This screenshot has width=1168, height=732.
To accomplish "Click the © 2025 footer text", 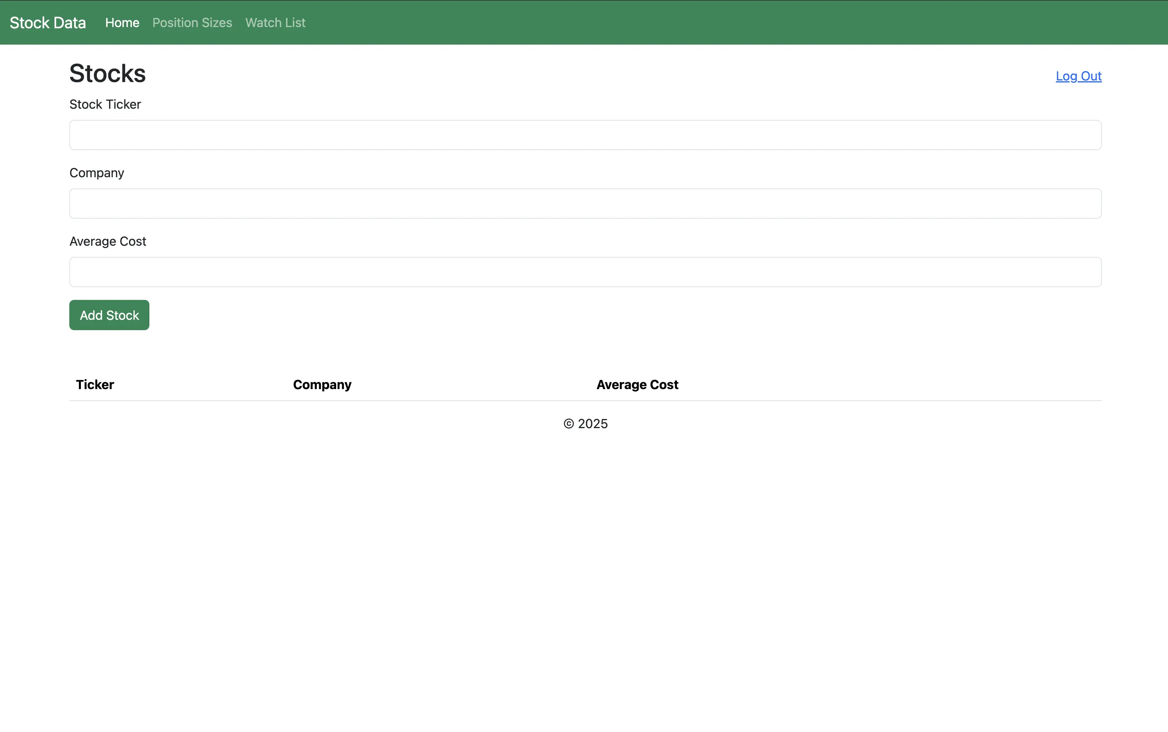I will point(585,424).
